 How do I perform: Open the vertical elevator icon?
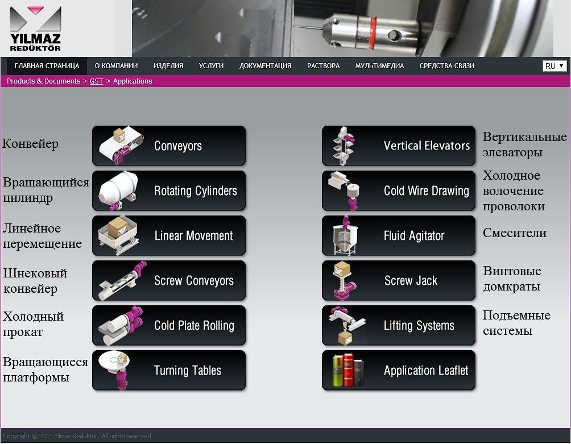[x=345, y=146]
